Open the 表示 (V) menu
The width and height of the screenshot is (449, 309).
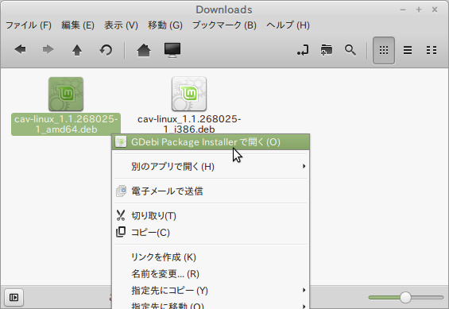pos(121,25)
